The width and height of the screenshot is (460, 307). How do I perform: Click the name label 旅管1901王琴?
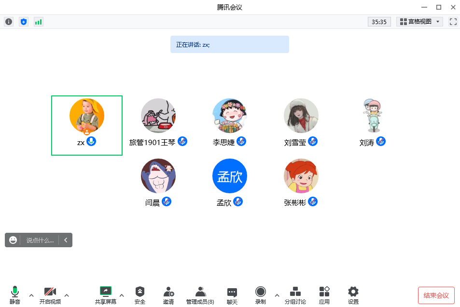tap(152, 142)
